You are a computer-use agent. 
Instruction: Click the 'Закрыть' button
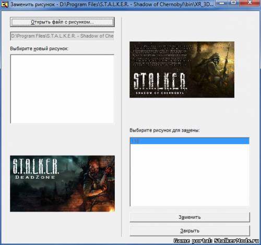click(189, 231)
